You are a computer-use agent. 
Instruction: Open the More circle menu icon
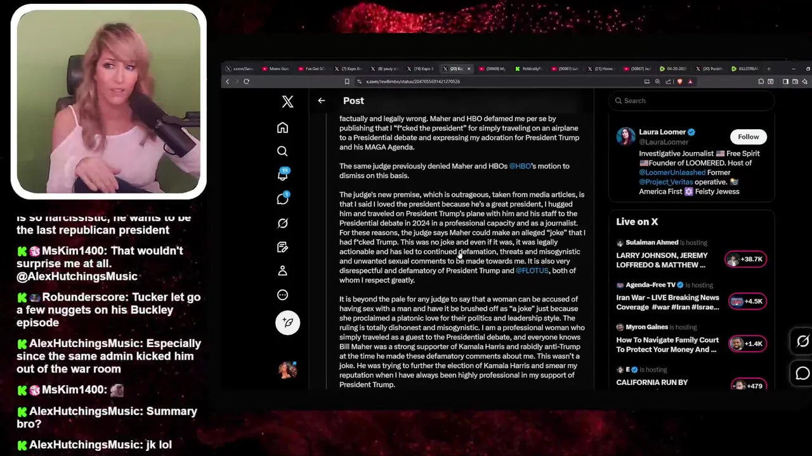pyautogui.click(x=282, y=294)
